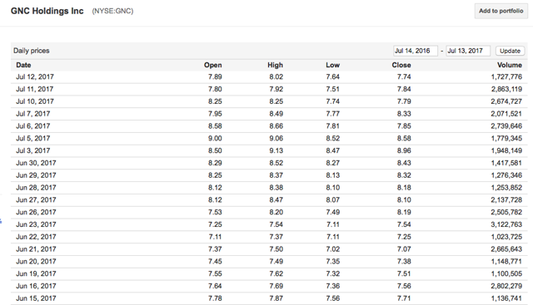Select the Jul 11, 2017 date cell
Image resolution: width=533 pixels, height=305 pixels.
(34, 89)
